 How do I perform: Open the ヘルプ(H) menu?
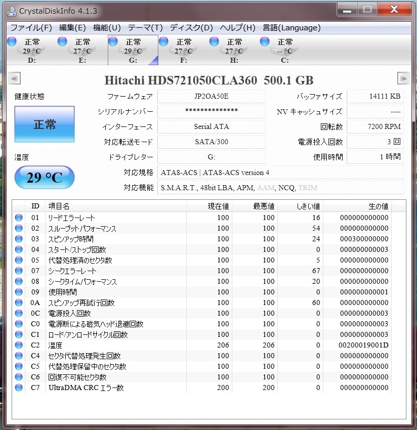[237, 28]
